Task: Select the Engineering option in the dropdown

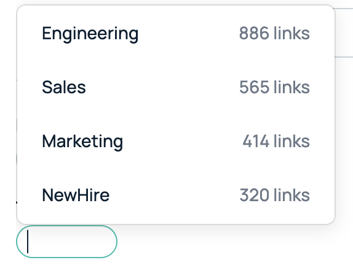Action: [176, 33]
